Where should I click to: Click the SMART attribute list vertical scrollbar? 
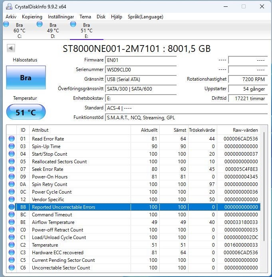click(264, 186)
